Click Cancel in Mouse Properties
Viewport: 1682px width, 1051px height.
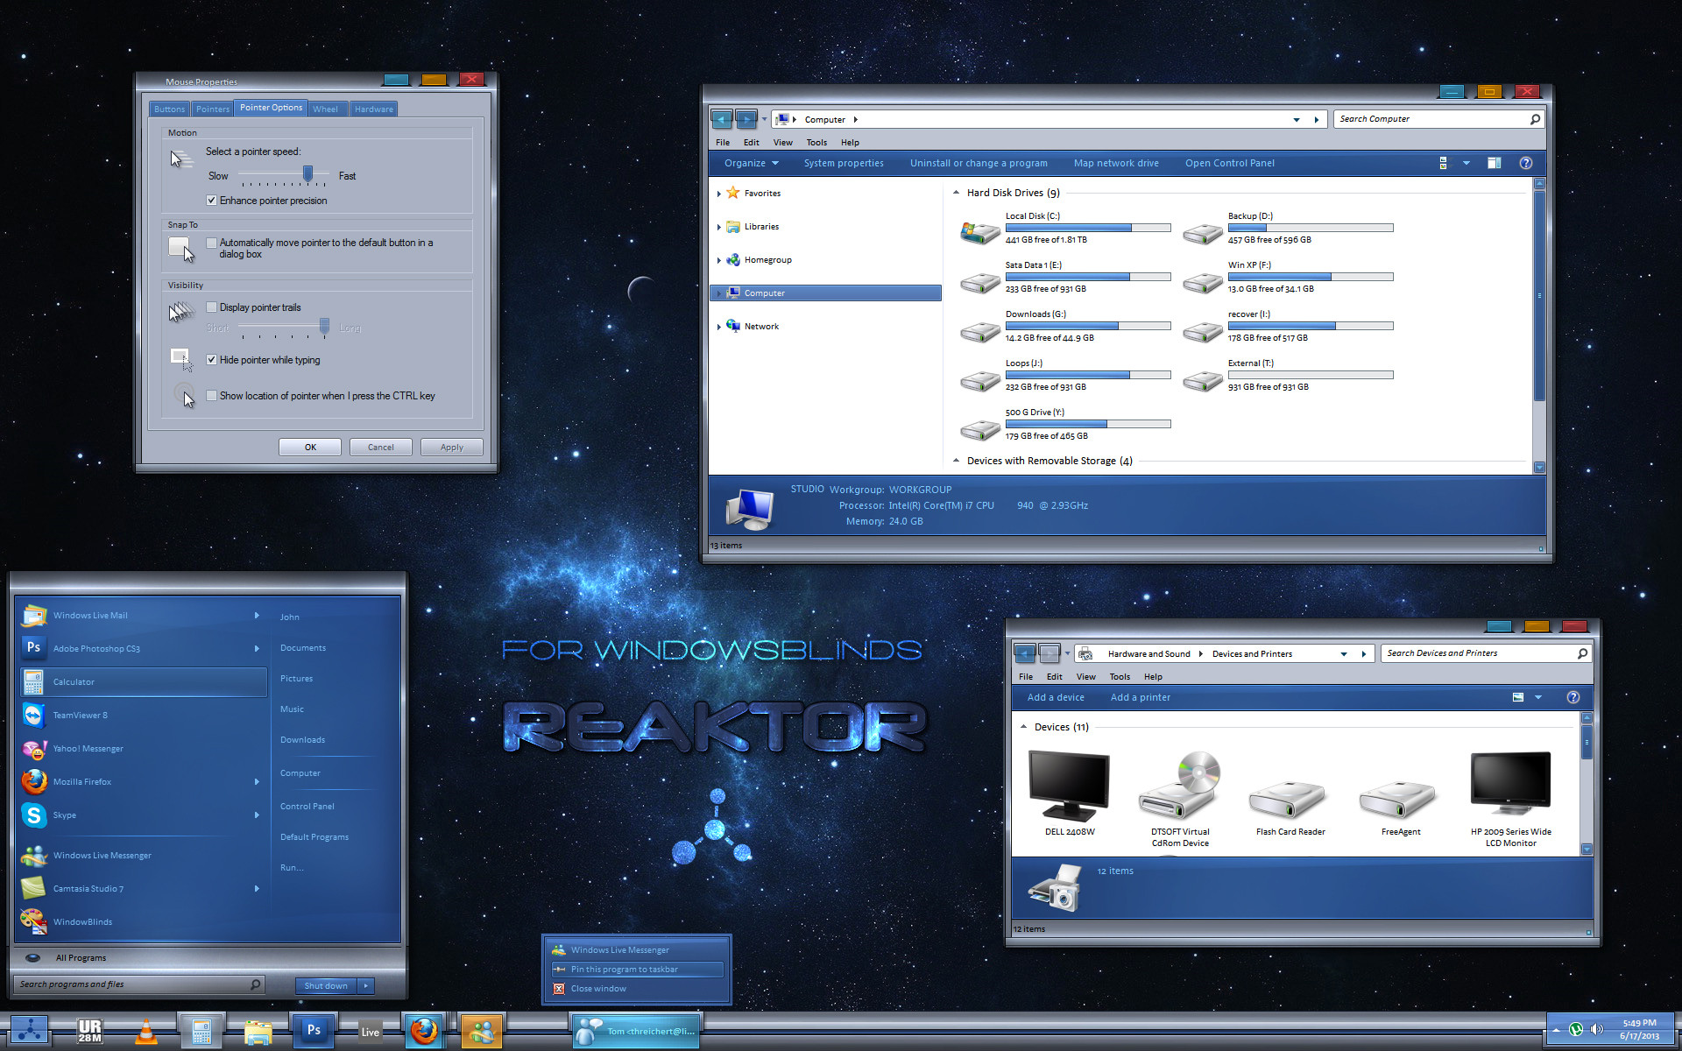[380, 448]
